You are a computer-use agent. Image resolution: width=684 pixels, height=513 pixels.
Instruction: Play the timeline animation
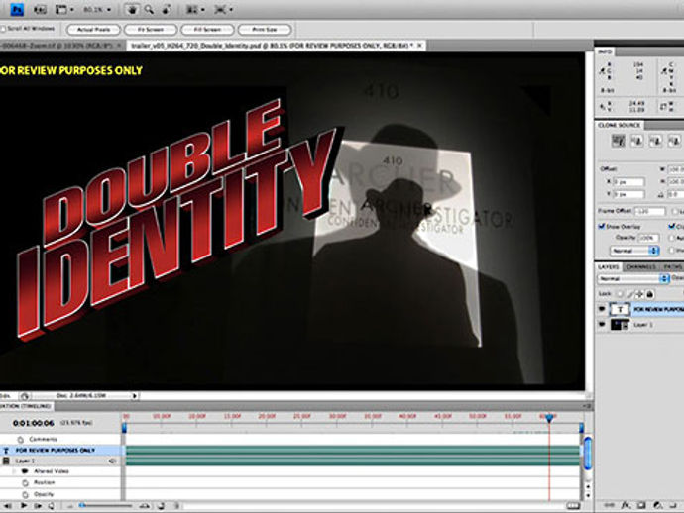24,506
